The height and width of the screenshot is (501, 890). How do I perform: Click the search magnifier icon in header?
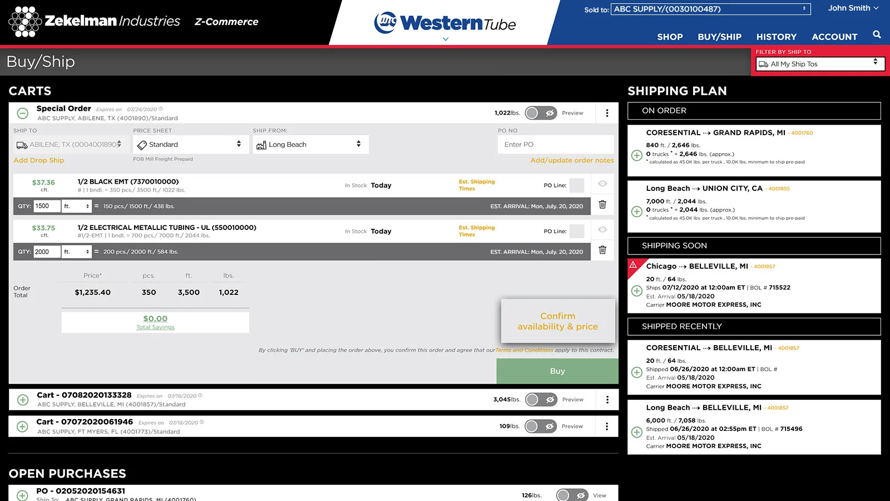pos(877,35)
